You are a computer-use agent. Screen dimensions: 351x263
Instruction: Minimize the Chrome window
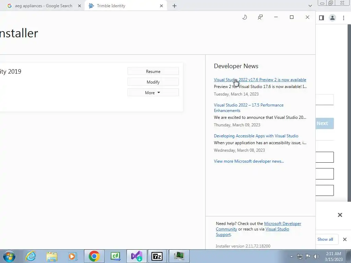322,3
